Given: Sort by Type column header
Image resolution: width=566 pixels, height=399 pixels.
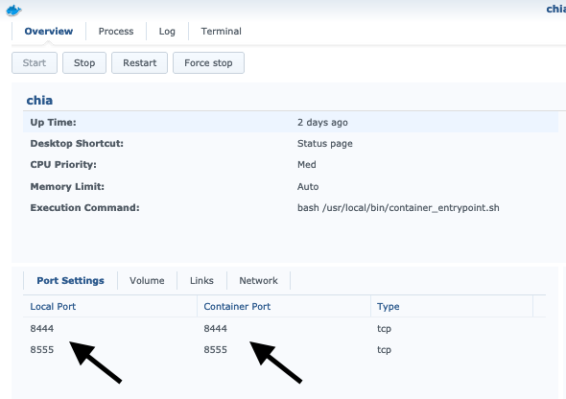Looking at the screenshot, I should (452, 306).
